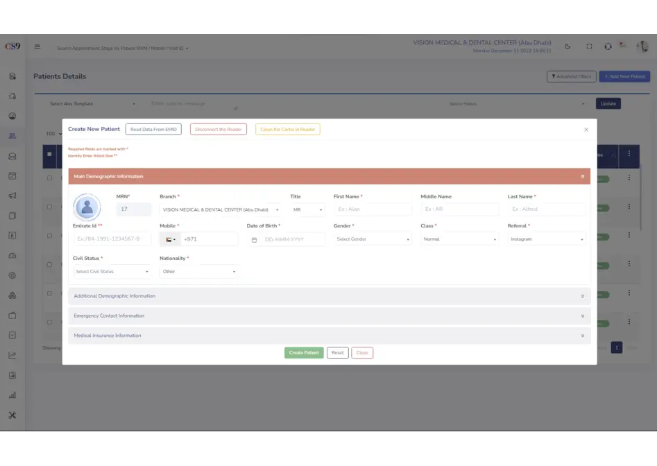Click the Emirate Id input field
657x466 pixels.
pyautogui.click(x=112, y=239)
